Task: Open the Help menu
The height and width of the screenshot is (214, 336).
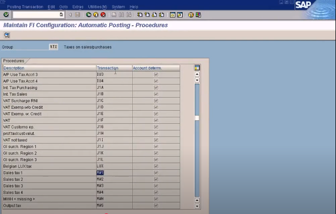Action: pos(134,7)
